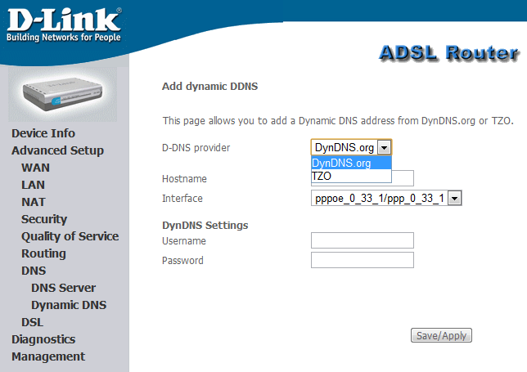Open the Diagnostics page
Image resolution: width=527 pixels, height=372 pixels.
coord(43,339)
